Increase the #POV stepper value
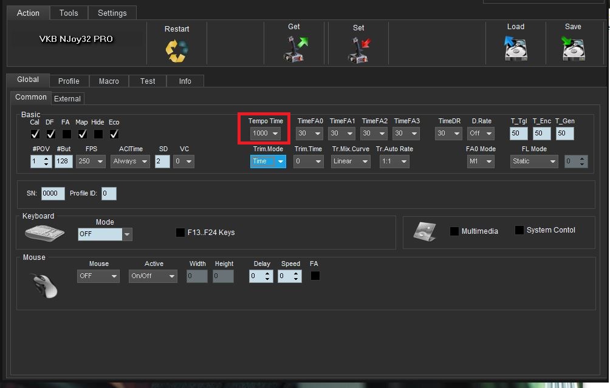 47,158
